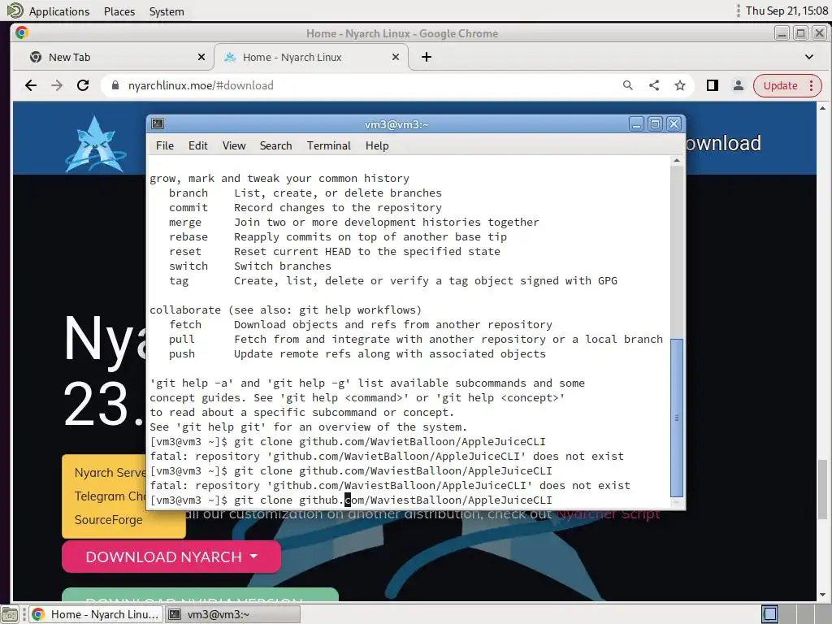
Task: Switch to vm3@vm3 terminal taskbar button
Action: click(x=232, y=614)
